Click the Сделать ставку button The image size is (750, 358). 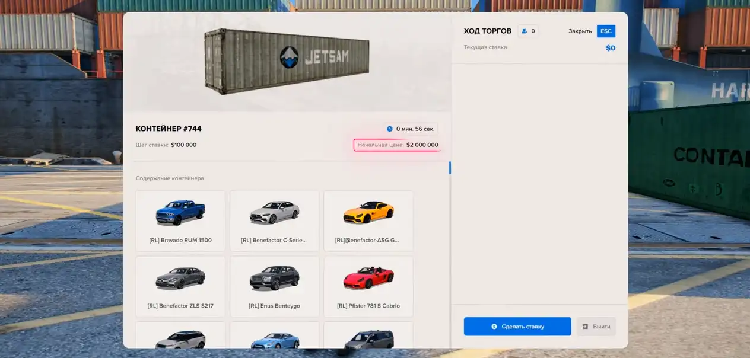pos(517,327)
